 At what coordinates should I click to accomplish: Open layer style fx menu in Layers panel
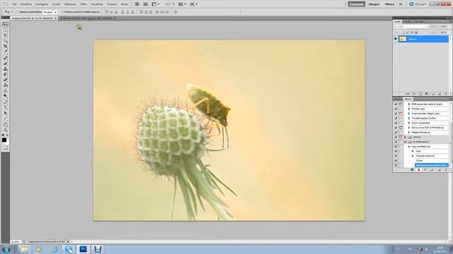tap(414, 94)
